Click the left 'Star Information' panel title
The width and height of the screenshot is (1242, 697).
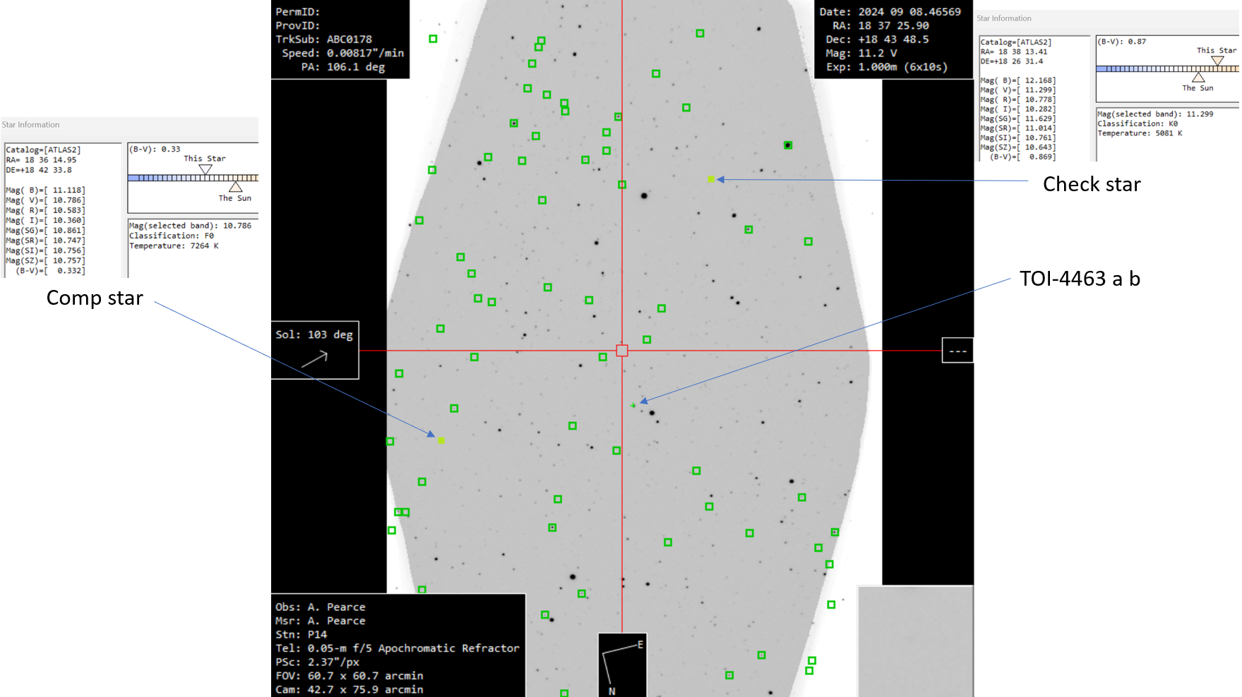[x=31, y=125]
